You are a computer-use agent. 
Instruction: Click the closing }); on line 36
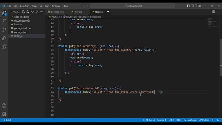60,100
